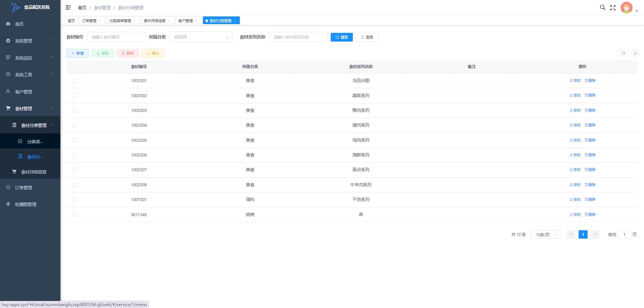The image size is (644, 308).
Task: Expand the 系统监控 sidebar menu
Action: (x=30, y=58)
